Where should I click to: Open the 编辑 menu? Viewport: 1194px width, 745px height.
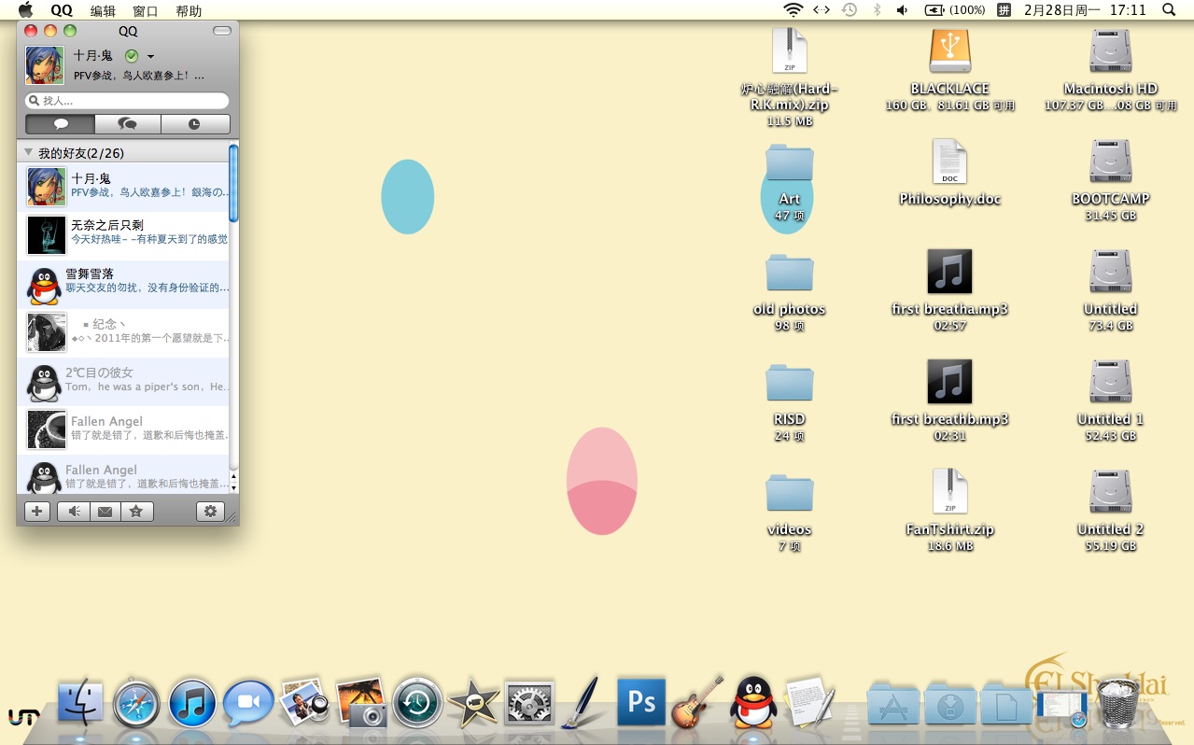pos(103,10)
